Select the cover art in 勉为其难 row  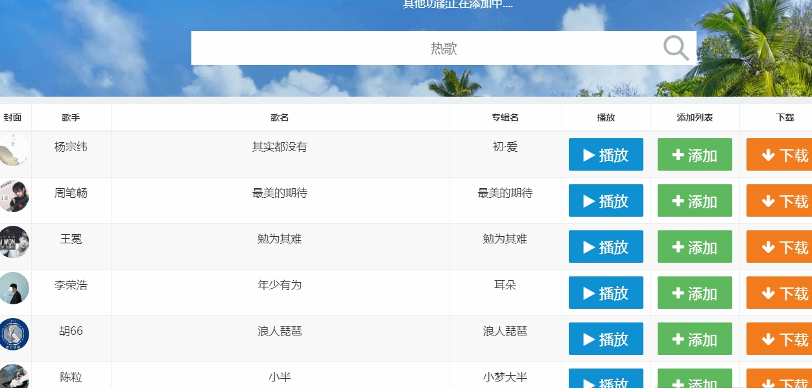pos(14,242)
